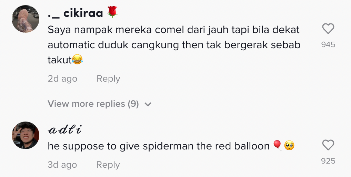Reply to adli's comment
Viewport: 351px width, 177px height.
108,165
